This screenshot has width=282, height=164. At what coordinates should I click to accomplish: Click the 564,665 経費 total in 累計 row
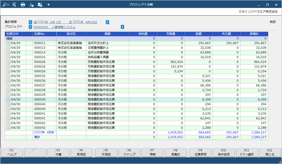tap(205, 137)
